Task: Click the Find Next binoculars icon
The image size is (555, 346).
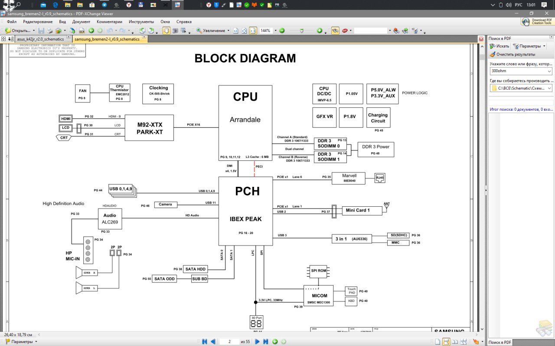Action: 405,31
